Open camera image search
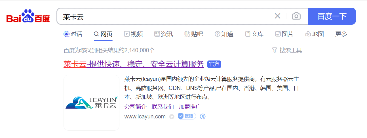This screenshot has width=367, height=138. pyautogui.click(x=296, y=16)
